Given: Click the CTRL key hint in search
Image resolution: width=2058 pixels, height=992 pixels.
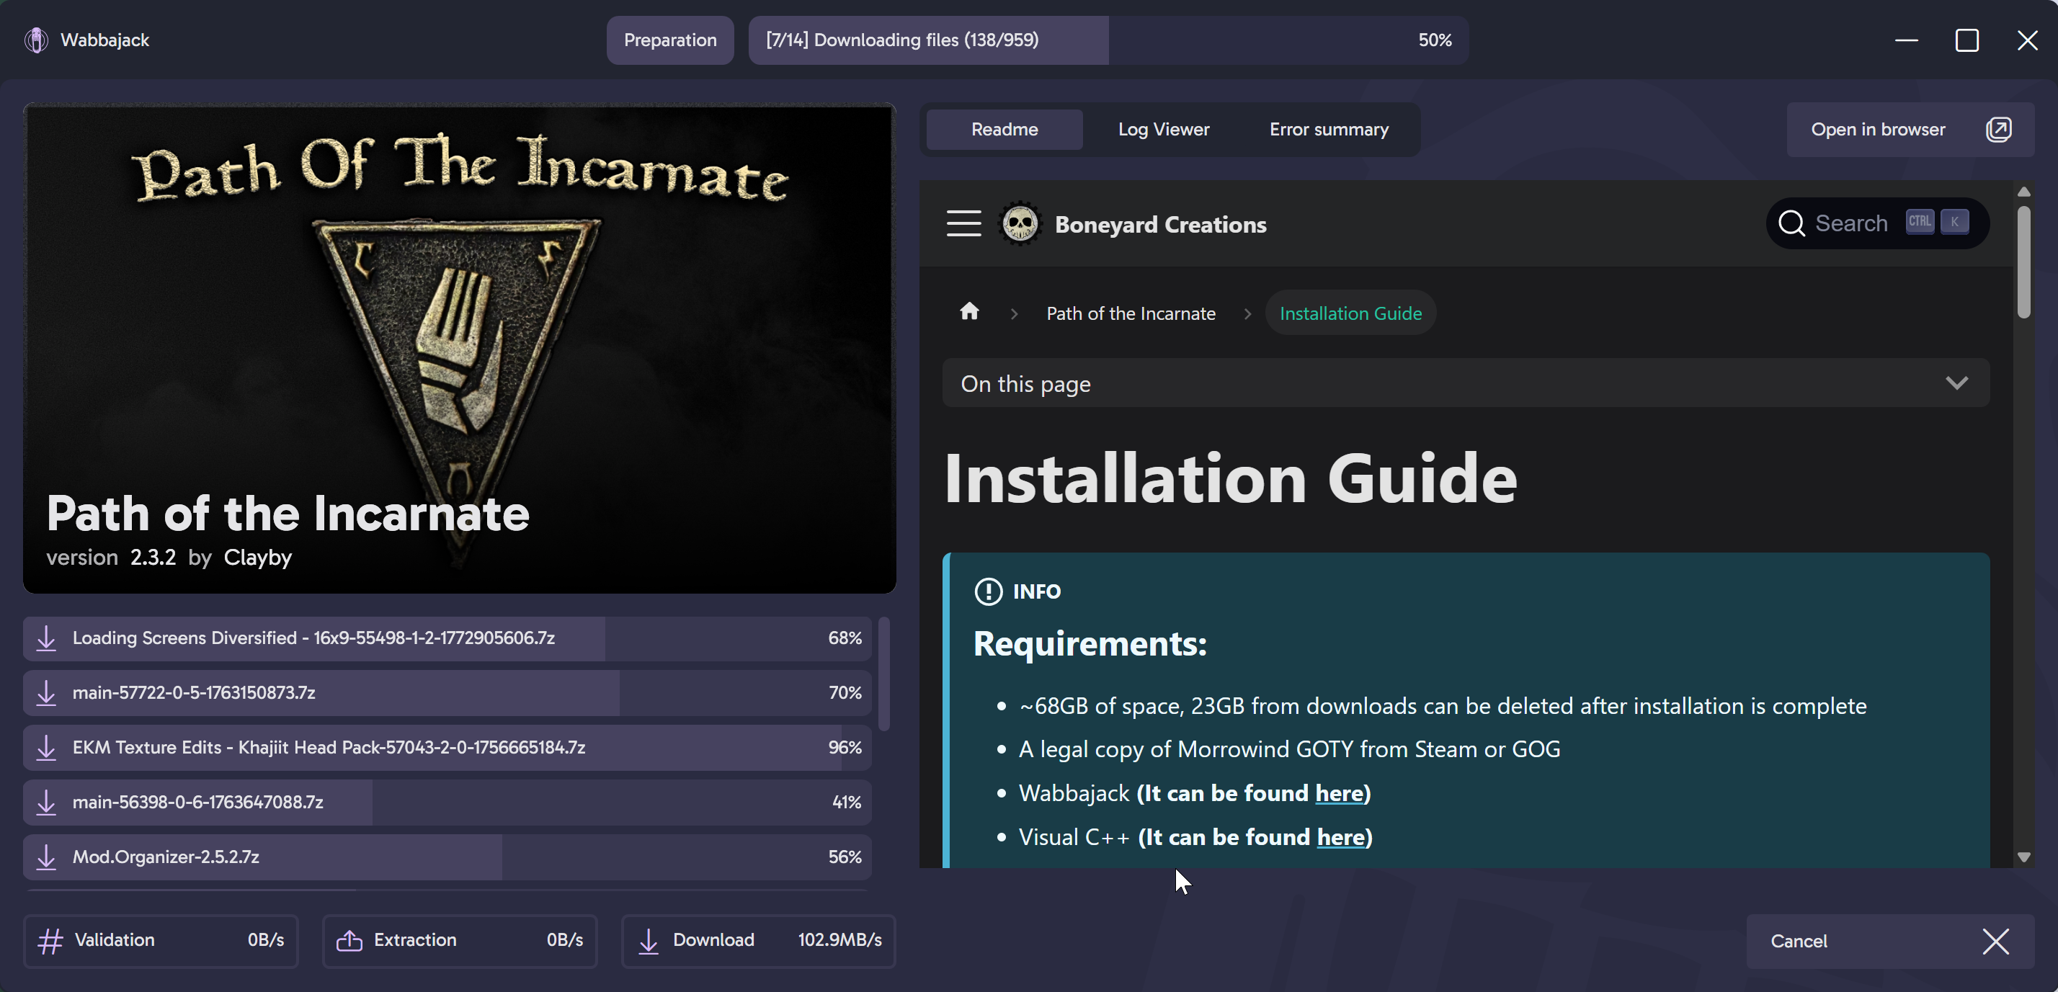Looking at the screenshot, I should click(1920, 222).
